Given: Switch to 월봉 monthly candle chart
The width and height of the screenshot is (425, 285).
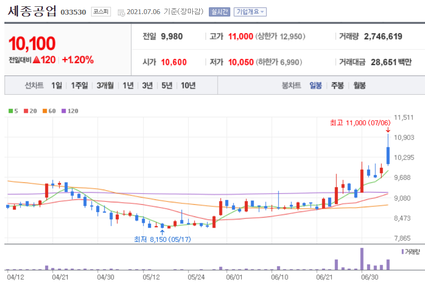Looking at the screenshot, I should tap(359, 86).
